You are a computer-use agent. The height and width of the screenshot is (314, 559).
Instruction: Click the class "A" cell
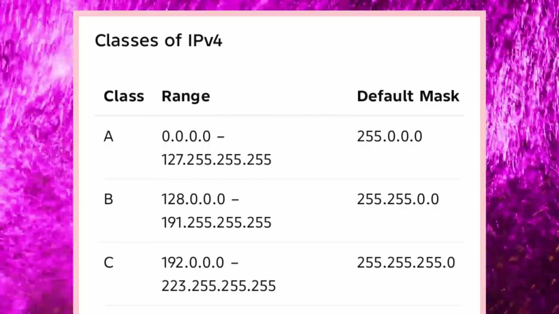coord(109,137)
